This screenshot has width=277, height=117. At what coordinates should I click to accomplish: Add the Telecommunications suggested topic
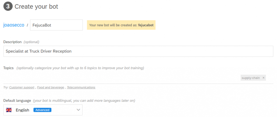(x=81, y=87)
